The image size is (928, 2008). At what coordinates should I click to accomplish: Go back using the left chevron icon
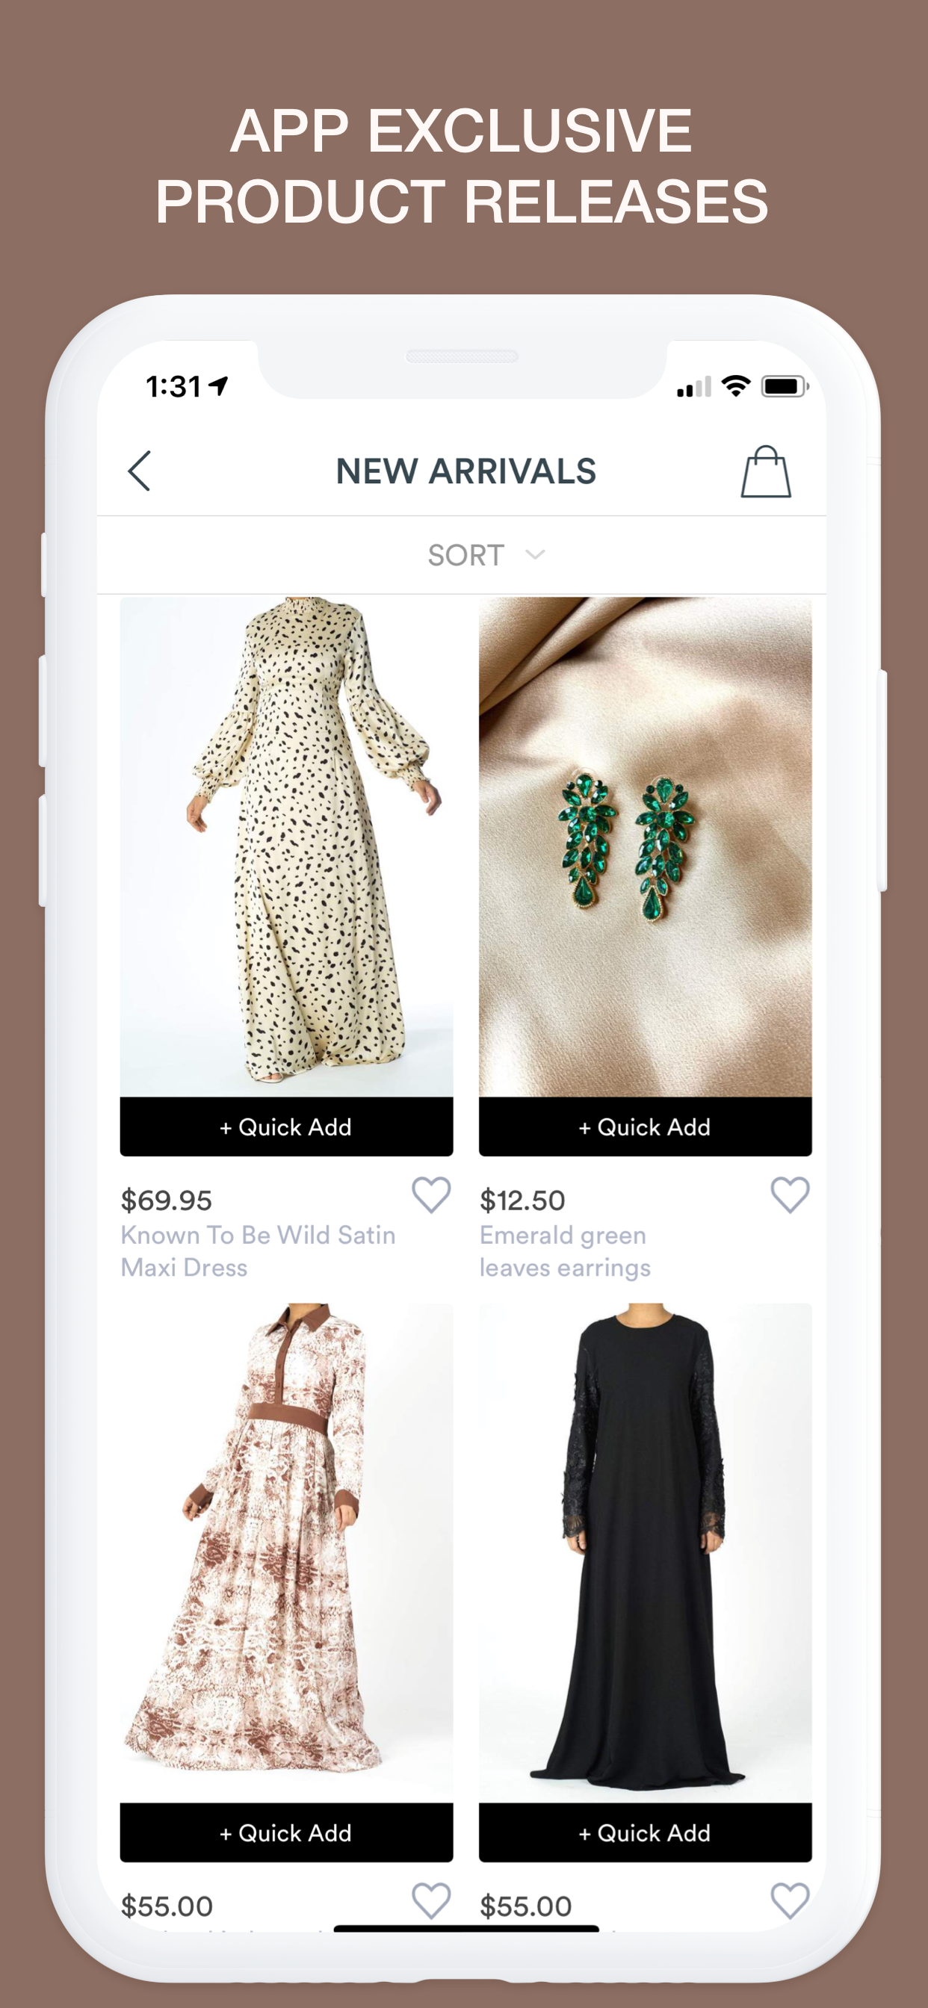(139, 471)
